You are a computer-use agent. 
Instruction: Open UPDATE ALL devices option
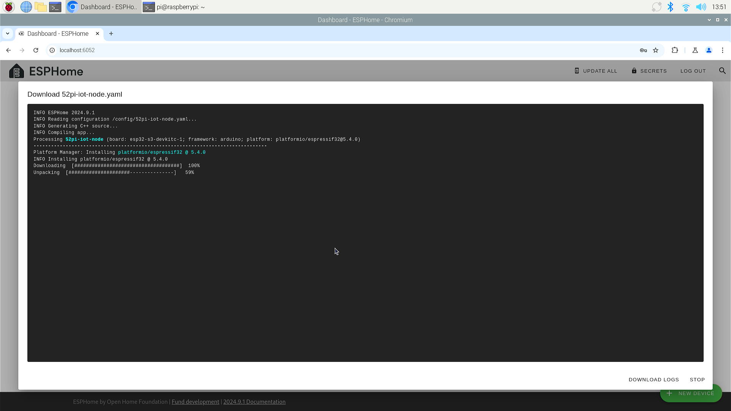(x=595, y=71)
